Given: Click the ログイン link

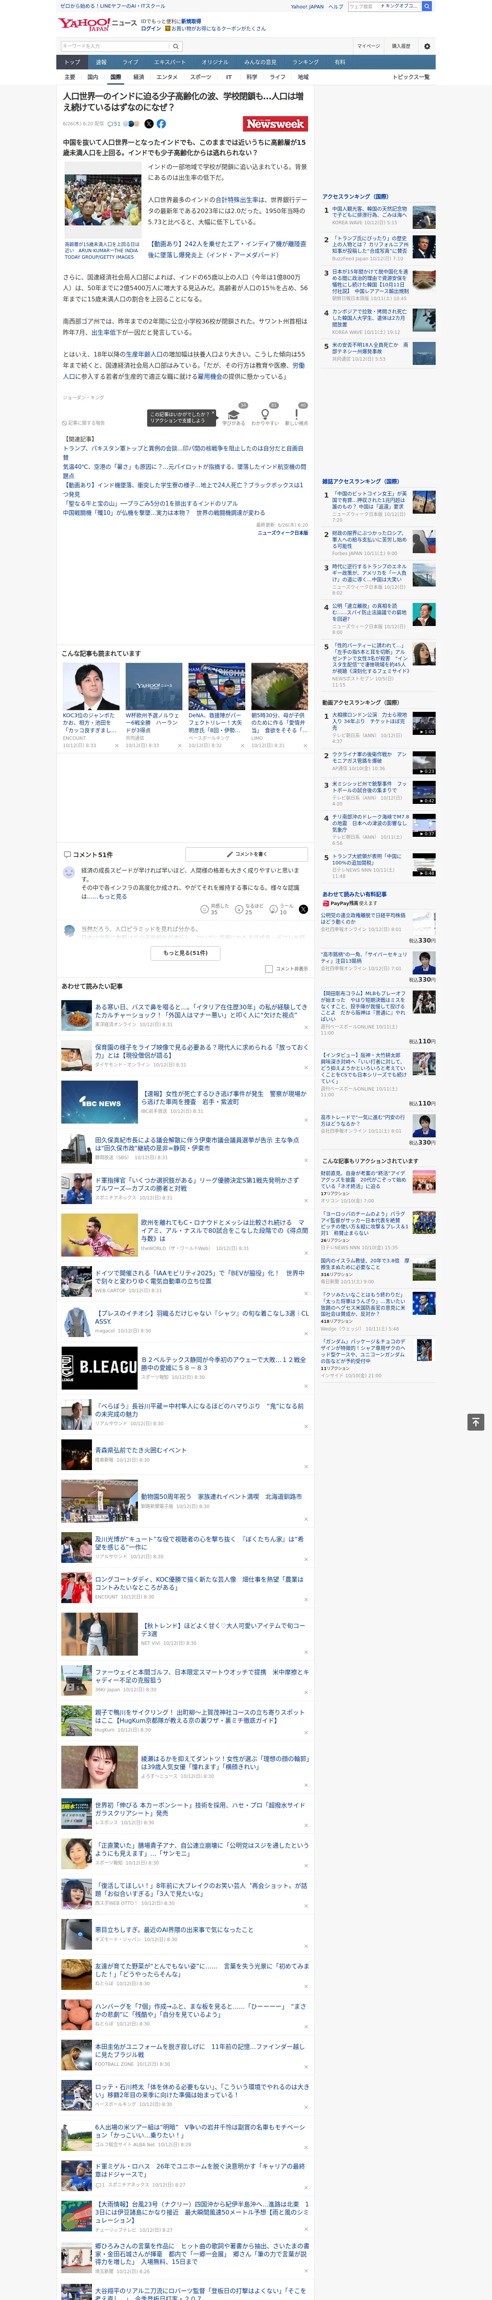Looking at the screenshot, I should pos(151,29).
